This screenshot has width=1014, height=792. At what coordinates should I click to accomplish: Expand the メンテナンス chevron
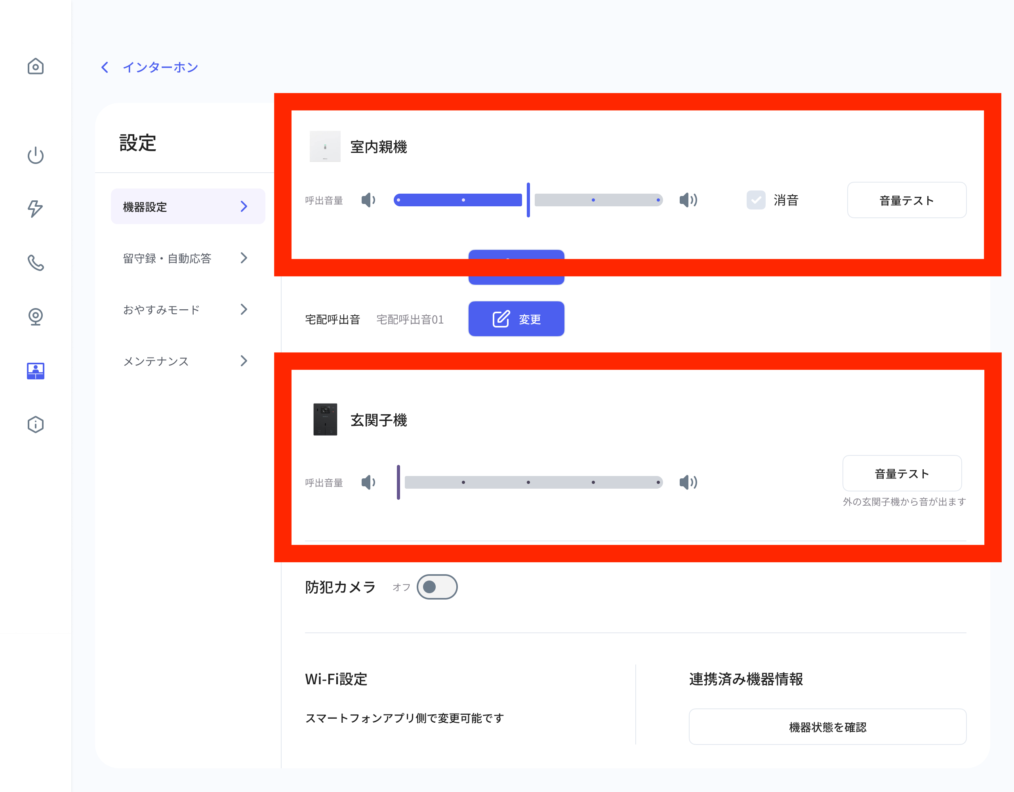coord(244,361)
